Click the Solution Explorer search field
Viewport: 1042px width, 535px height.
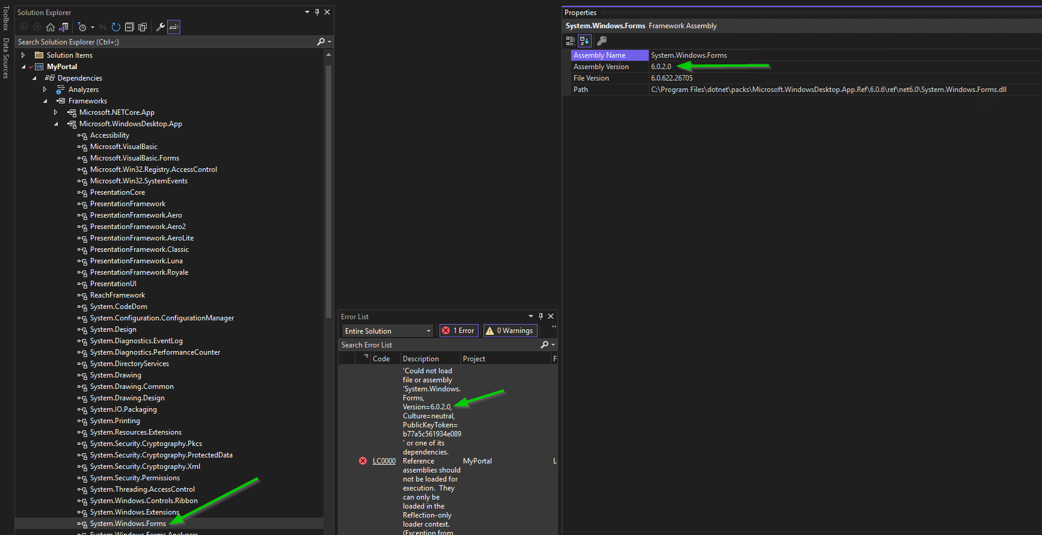pos(165,42)
